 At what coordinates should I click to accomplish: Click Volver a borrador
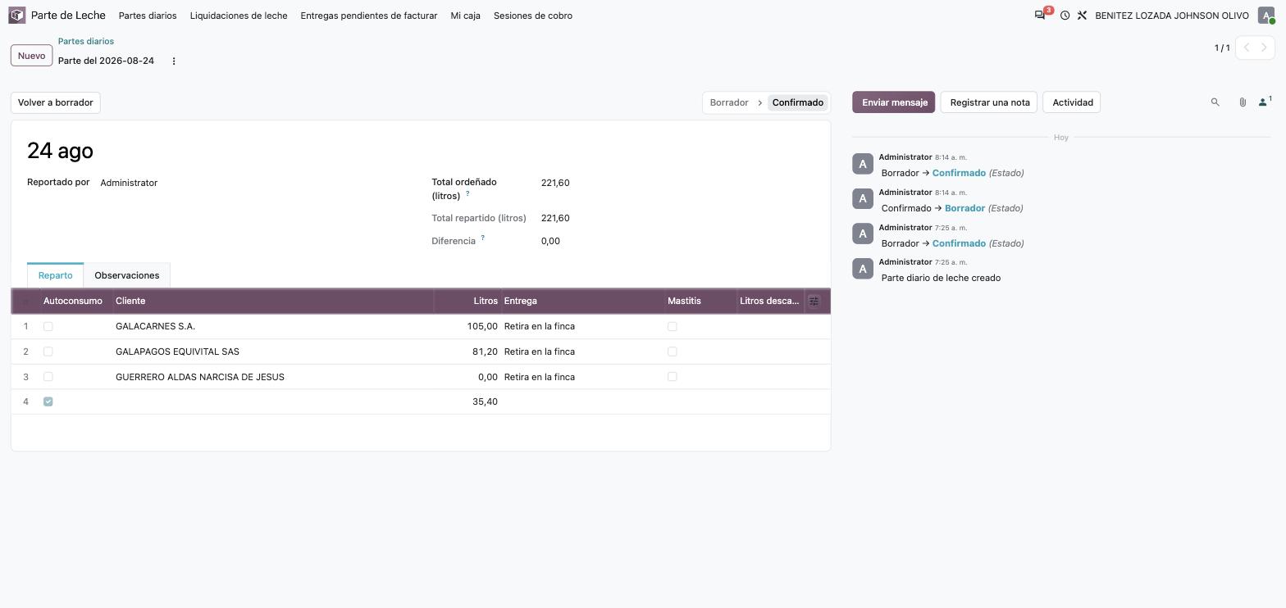(56, 102)
